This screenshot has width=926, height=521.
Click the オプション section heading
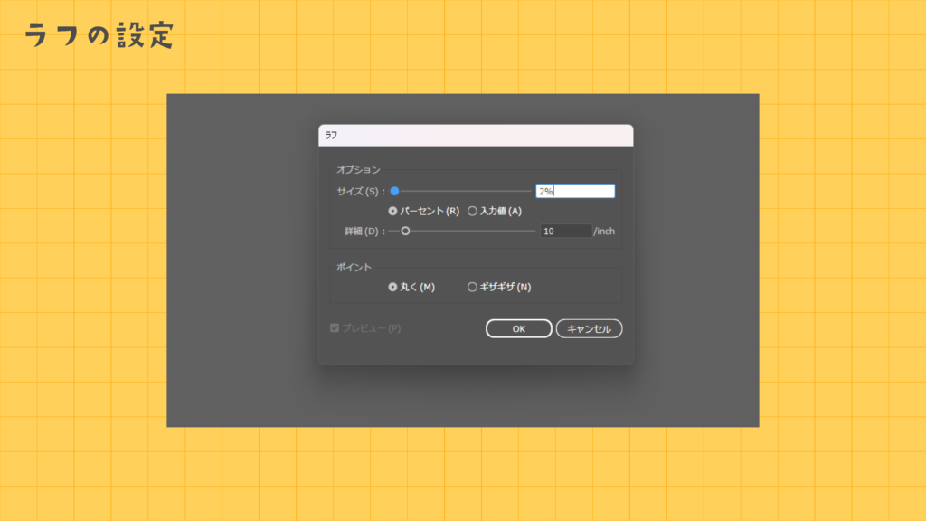(358, 169)
